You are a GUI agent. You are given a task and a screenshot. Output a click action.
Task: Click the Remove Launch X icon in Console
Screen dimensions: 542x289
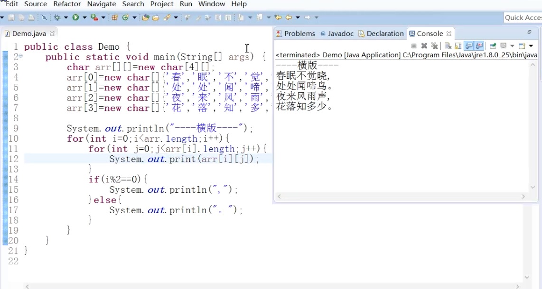424,46
